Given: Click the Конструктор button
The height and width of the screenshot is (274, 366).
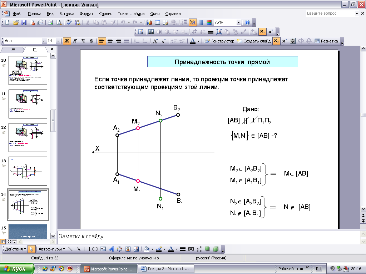Looking at the screenshot, I should 219,41.
